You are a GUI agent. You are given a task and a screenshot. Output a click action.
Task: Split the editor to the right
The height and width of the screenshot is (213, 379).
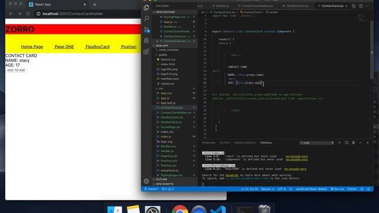tap(361, 6)
